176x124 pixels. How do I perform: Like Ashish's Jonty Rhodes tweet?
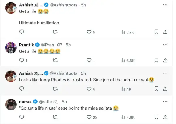pos(89,89)
